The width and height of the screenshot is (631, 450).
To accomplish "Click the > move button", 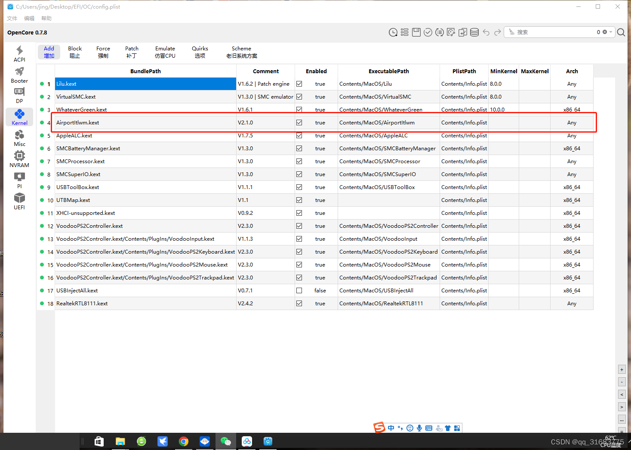I will coord(622,407).
